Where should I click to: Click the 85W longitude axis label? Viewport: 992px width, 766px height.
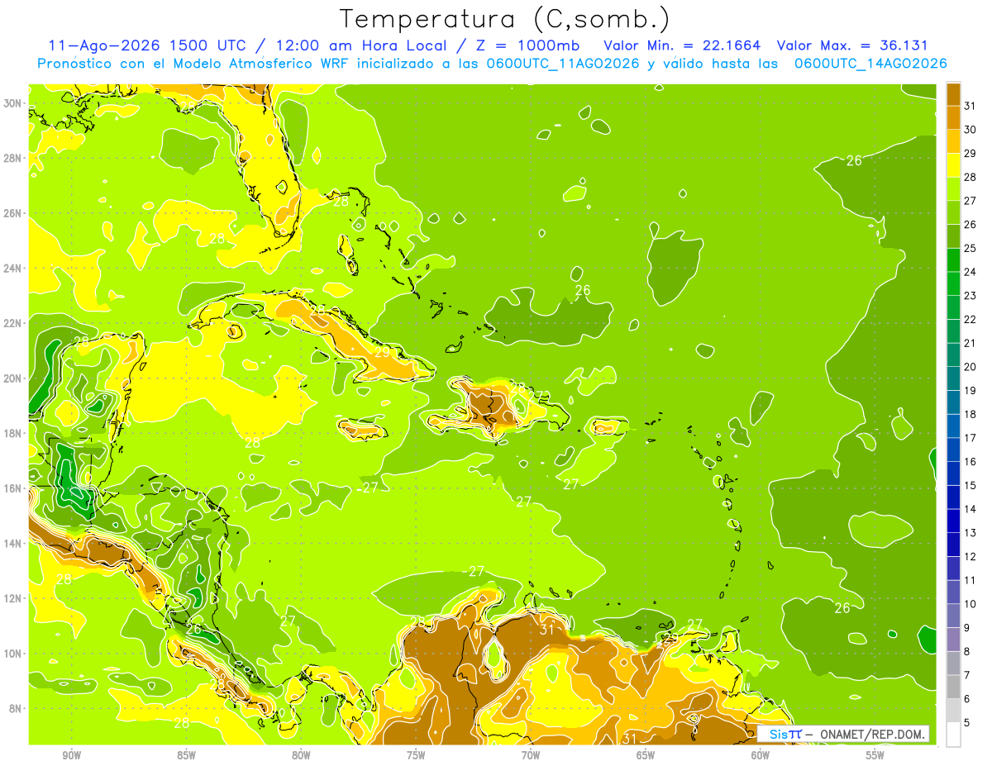point(187,755)
